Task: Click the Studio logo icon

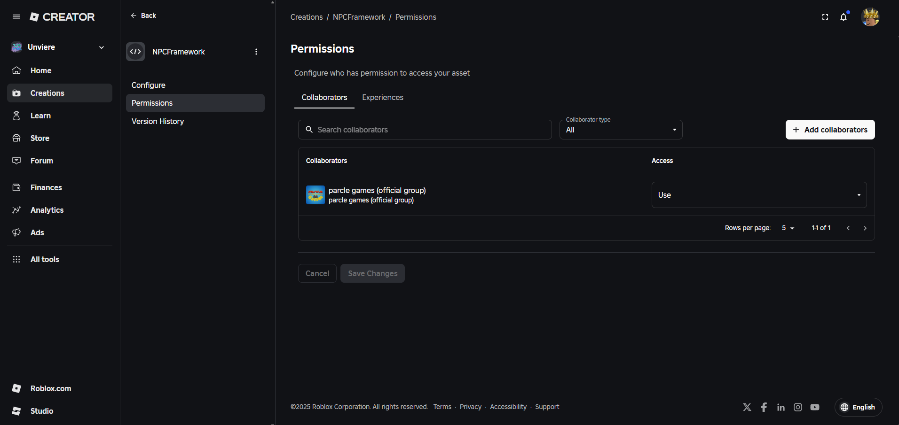Action: [x=16, y=411]
